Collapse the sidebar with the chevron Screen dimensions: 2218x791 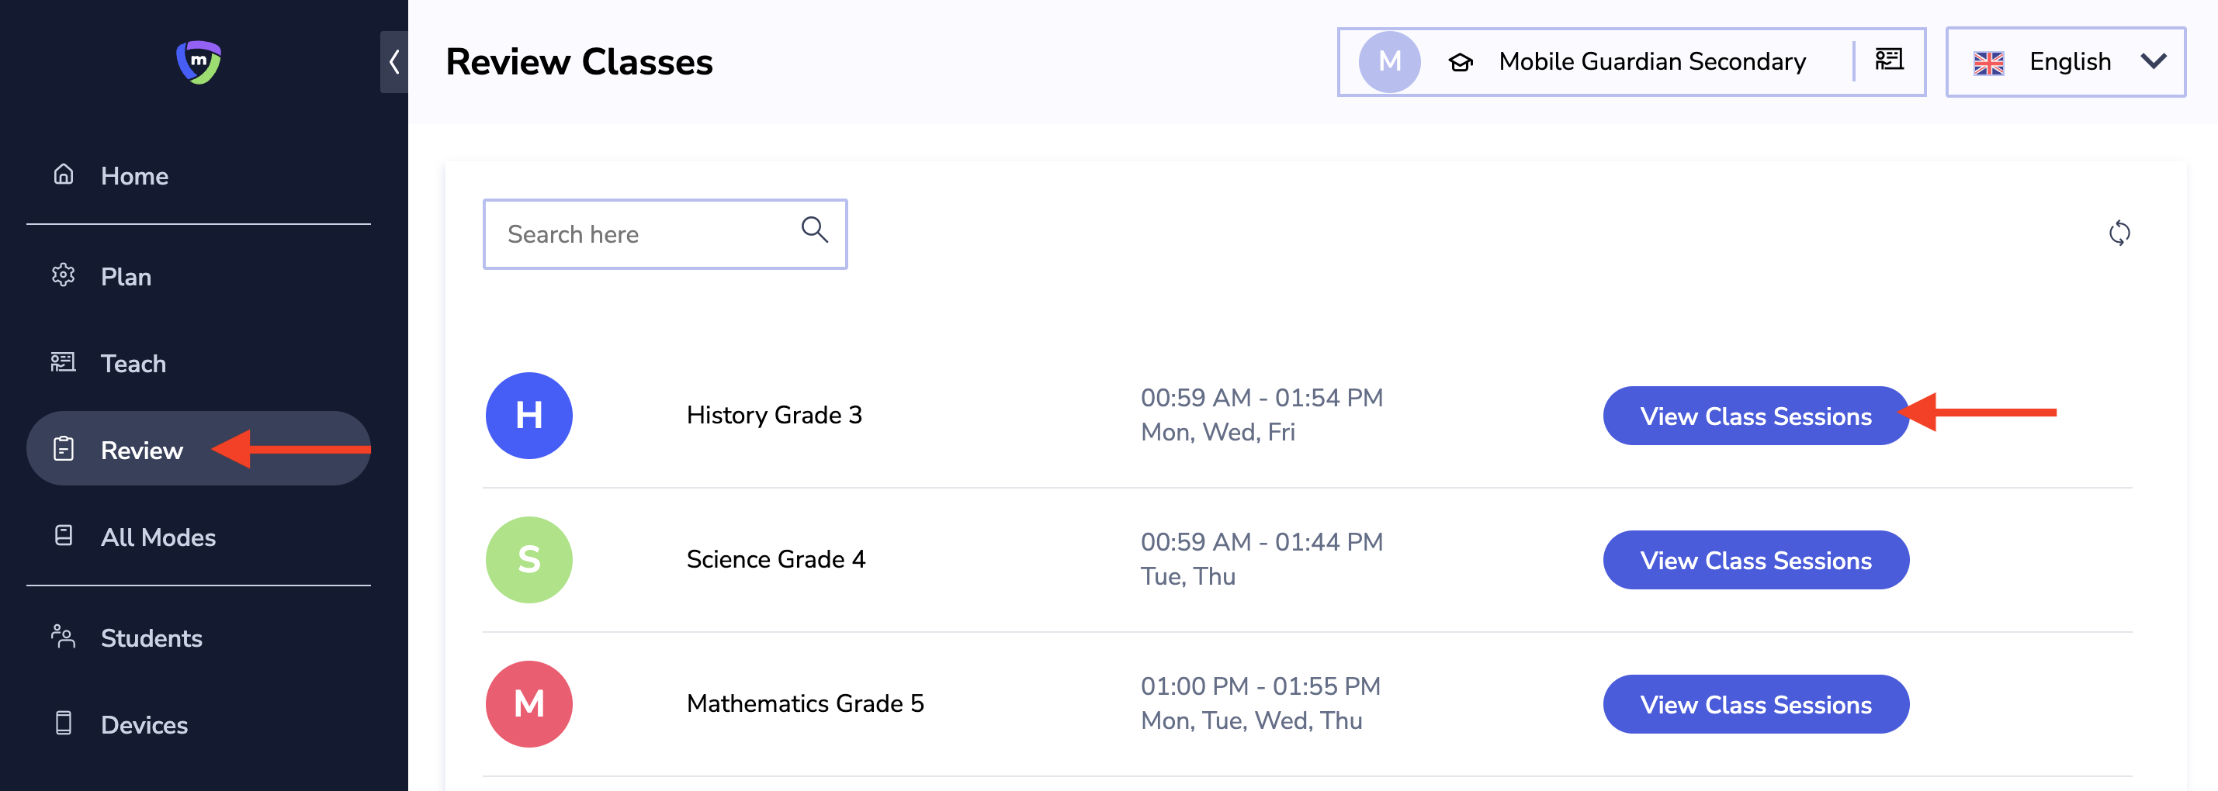coord(394,62)
